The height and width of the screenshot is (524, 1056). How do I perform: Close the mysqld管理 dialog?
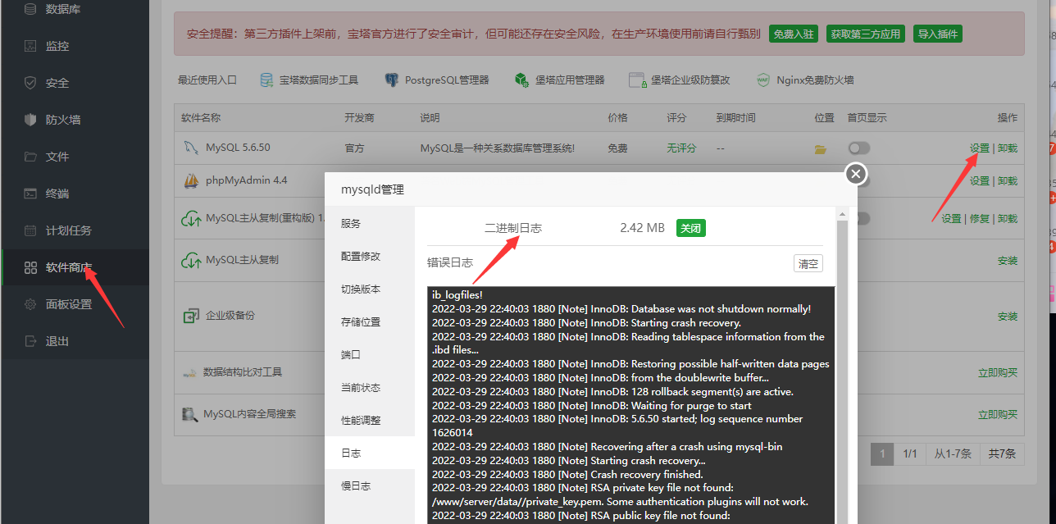(x=856, y=174)
